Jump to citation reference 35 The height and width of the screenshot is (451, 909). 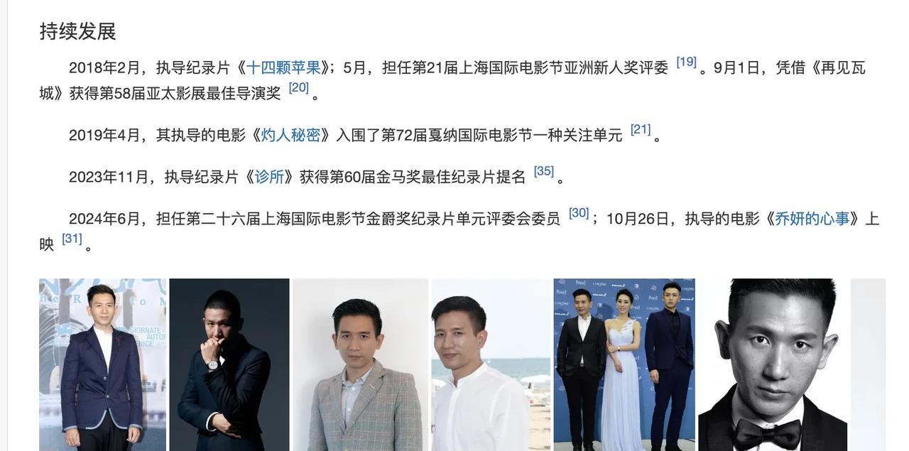coord(544,171)
